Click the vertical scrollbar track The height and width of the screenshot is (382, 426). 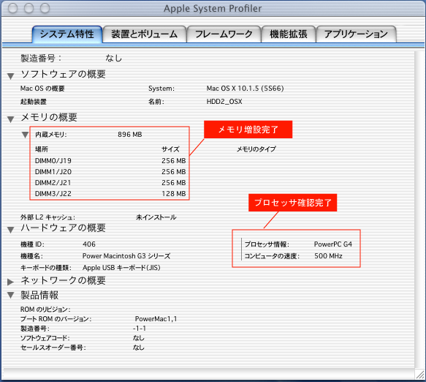coord(419,209)
